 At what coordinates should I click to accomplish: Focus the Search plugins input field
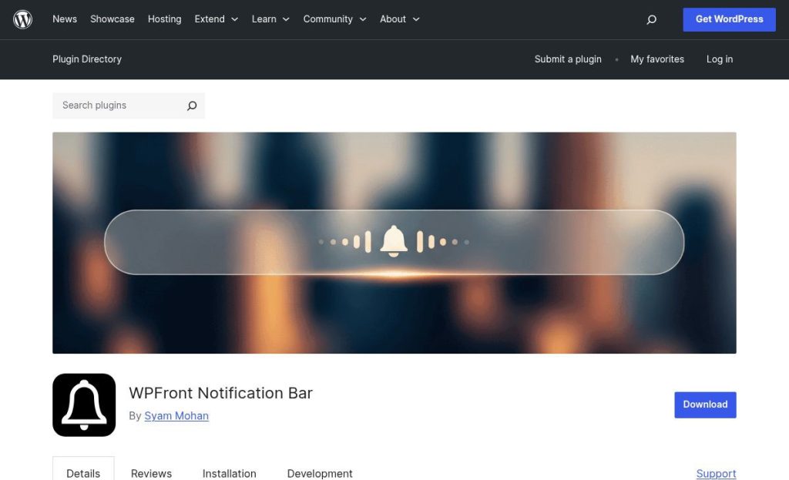coord(119,106)
